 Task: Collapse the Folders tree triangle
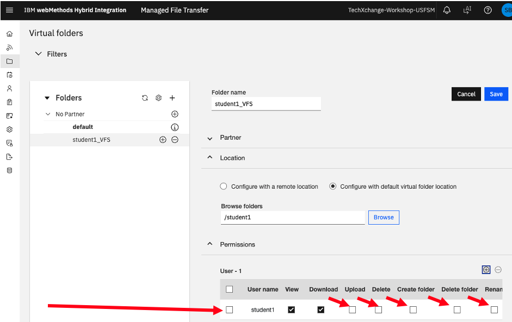pyautogui.click(x=47, y=98)
